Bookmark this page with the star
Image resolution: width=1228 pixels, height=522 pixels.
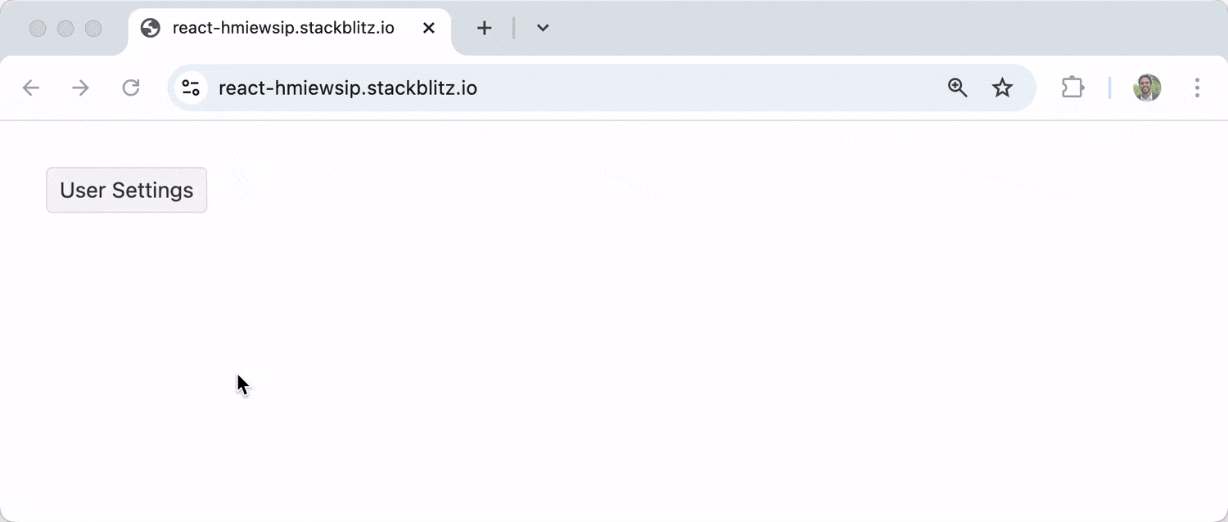[x=1002, y=88]
